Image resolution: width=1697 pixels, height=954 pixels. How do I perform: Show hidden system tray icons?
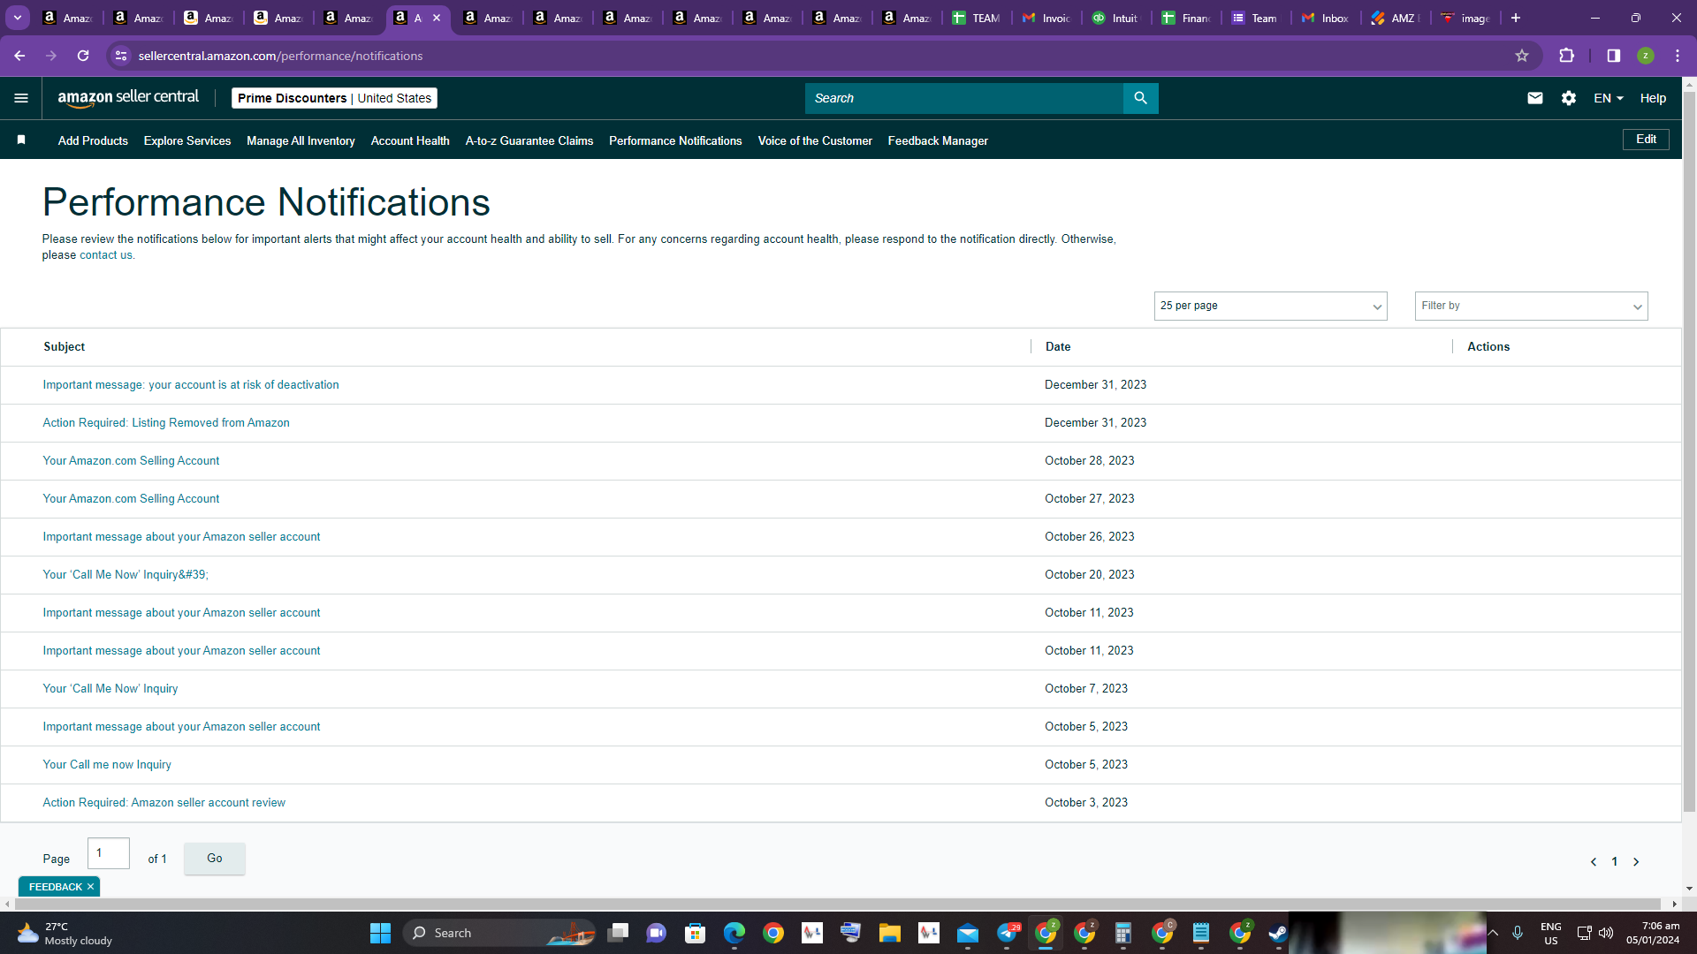(x=1493, y=933)
